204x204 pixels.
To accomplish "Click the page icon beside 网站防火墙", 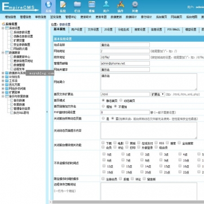I will point(12,48).
